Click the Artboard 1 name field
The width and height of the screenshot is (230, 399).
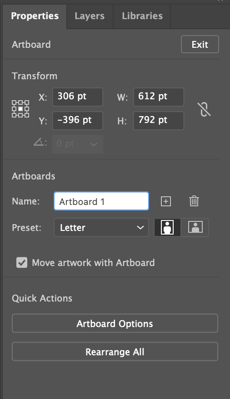pyautogui.click(x=101, y=201)
